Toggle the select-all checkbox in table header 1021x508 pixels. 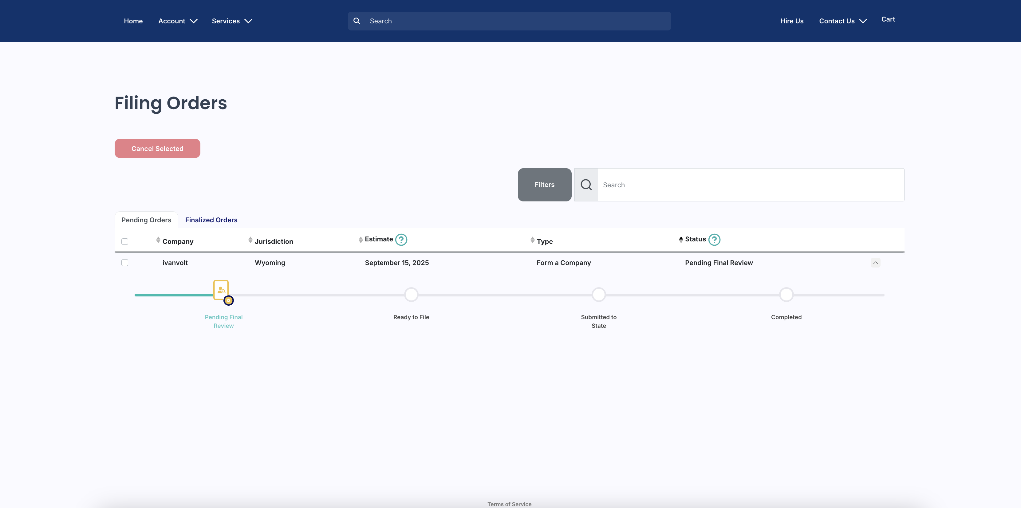[x=125, y=241]
